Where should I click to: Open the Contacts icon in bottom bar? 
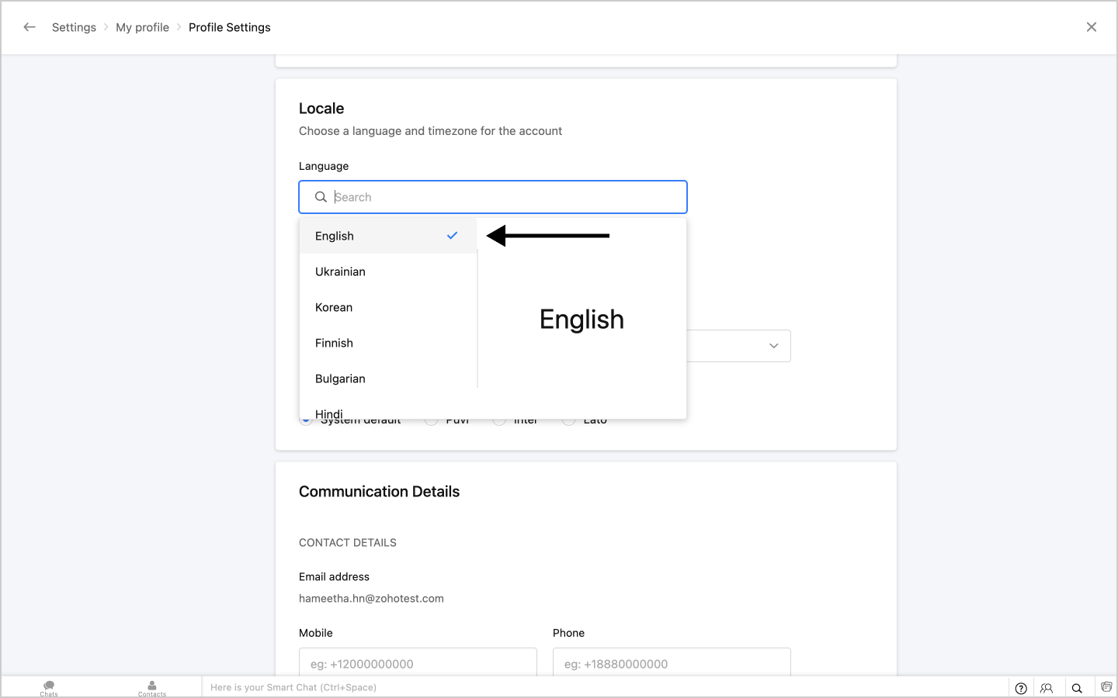tap(152, 687)
